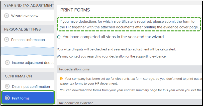This screenshot has width=203, height=106.
Task: Click the Income adjustment deduction status icon
Action: click(7, 63)
